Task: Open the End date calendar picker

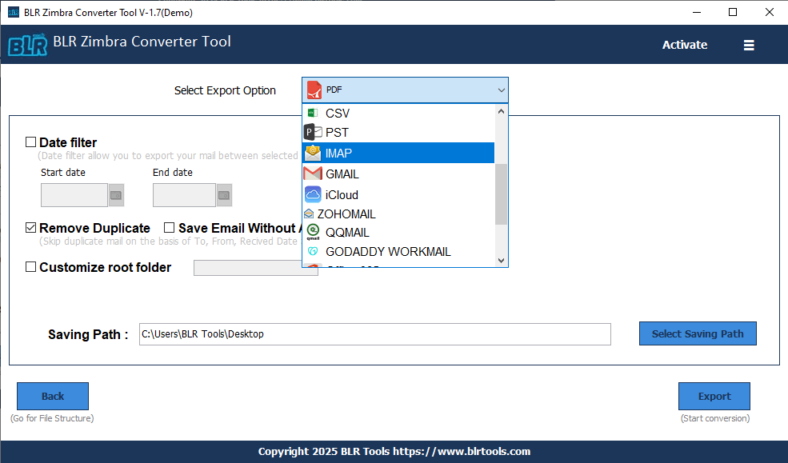Action: [x=222, y=194]
